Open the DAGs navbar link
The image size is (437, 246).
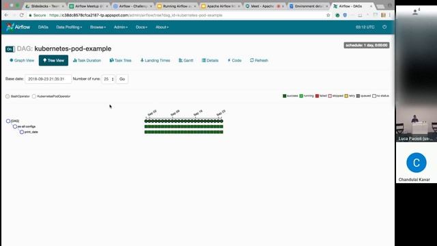click(43, 27)
